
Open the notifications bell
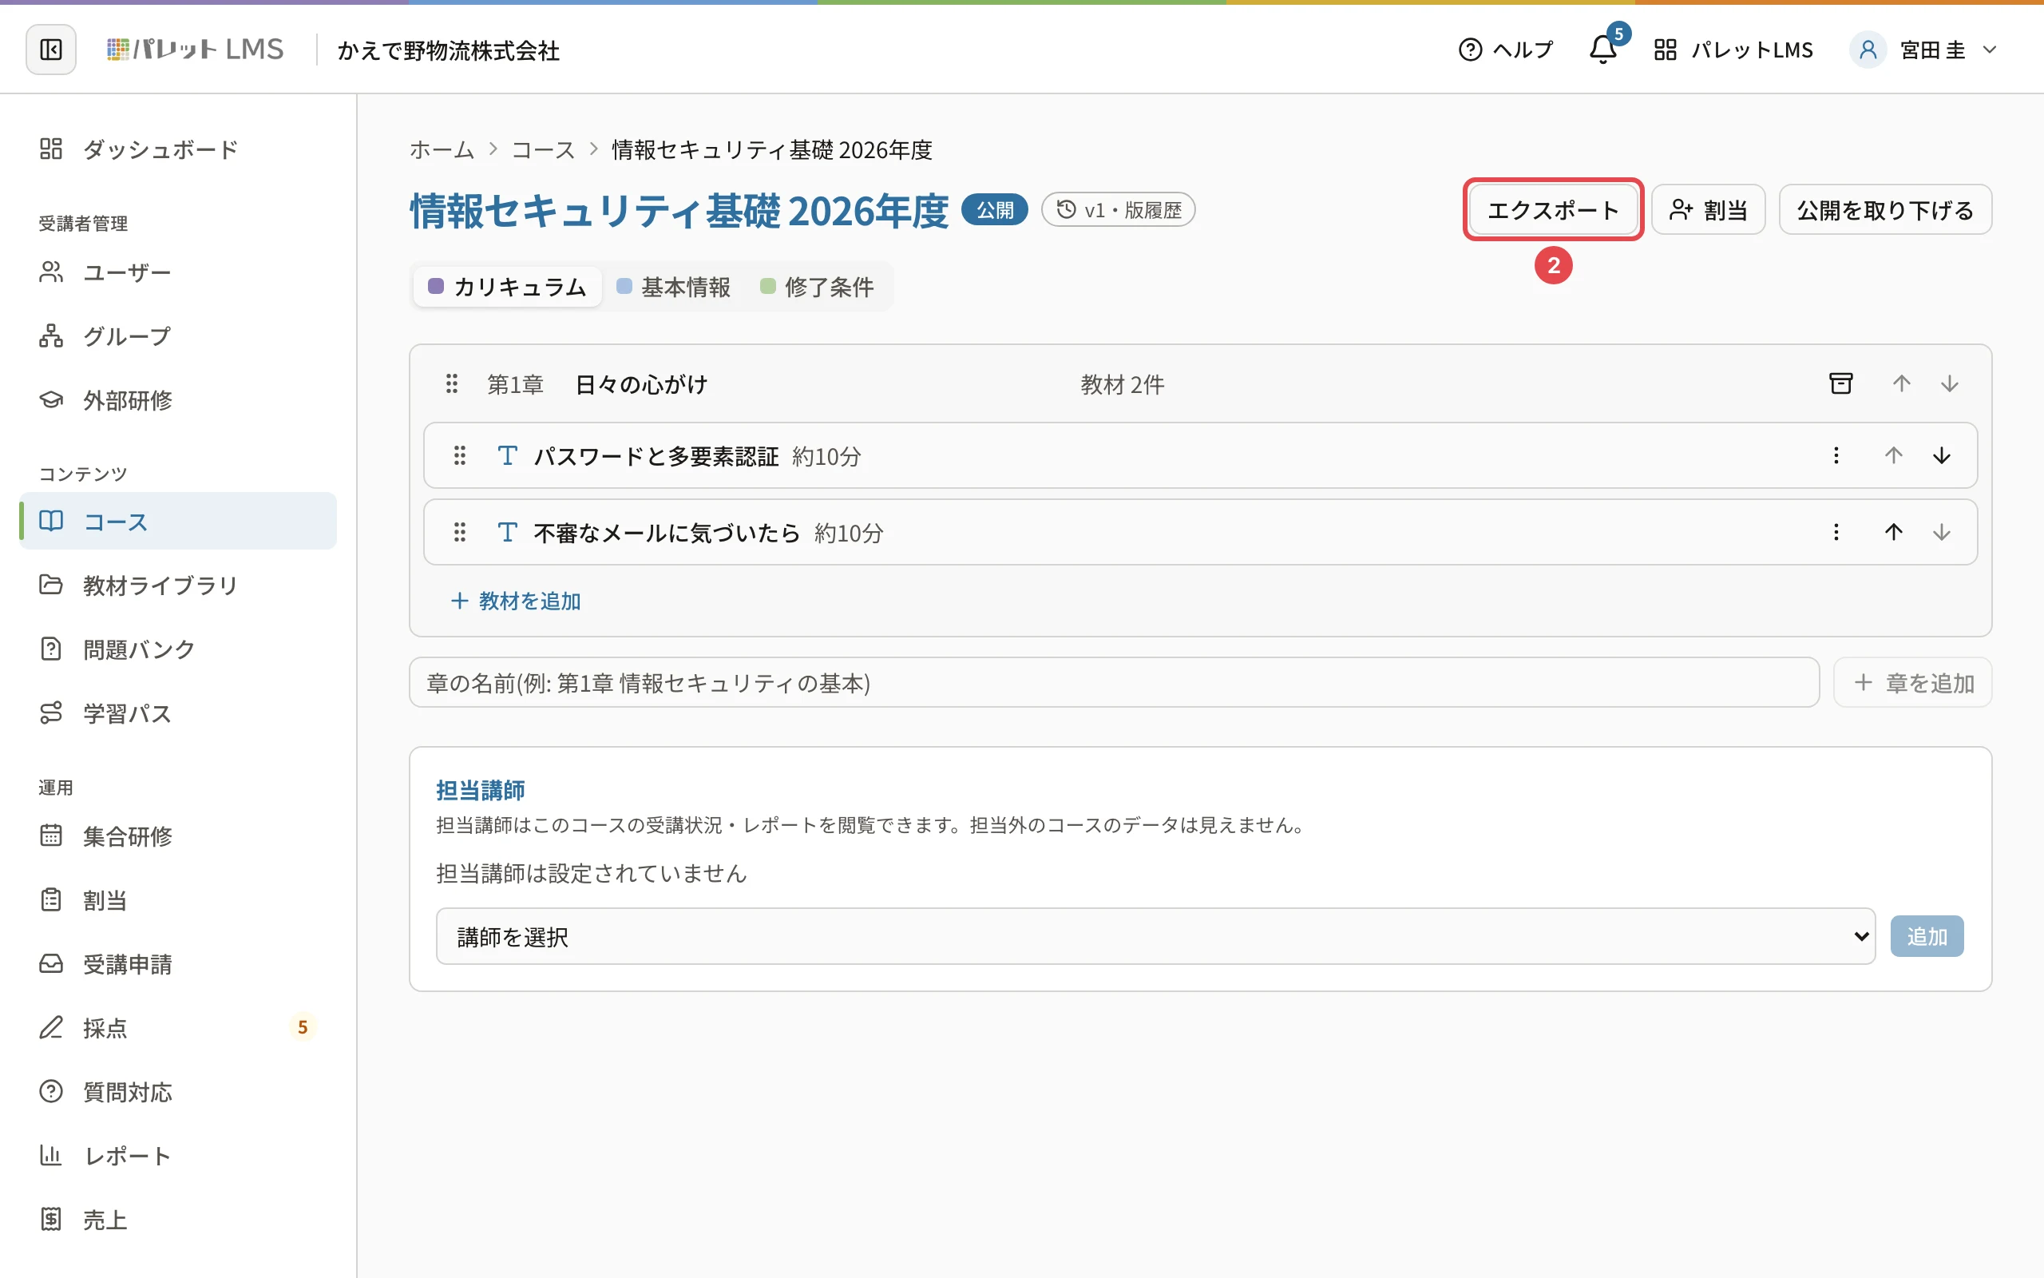pyautogui.click(x=1603, y=50)
